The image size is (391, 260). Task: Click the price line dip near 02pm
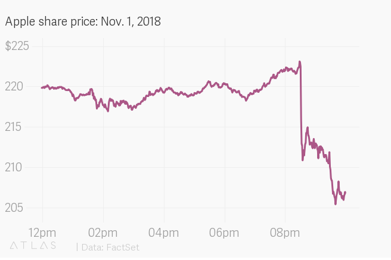(107, 110)
